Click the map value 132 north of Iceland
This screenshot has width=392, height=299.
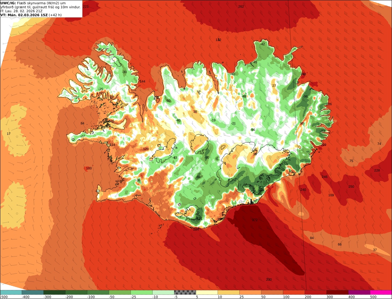click(218, 40)
